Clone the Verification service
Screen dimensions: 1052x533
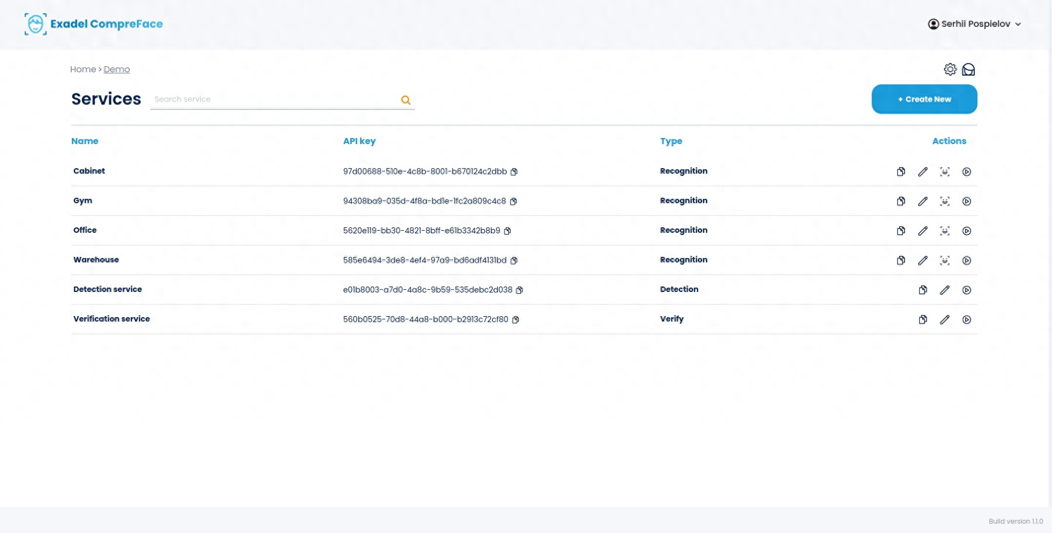tap(923, 320)
